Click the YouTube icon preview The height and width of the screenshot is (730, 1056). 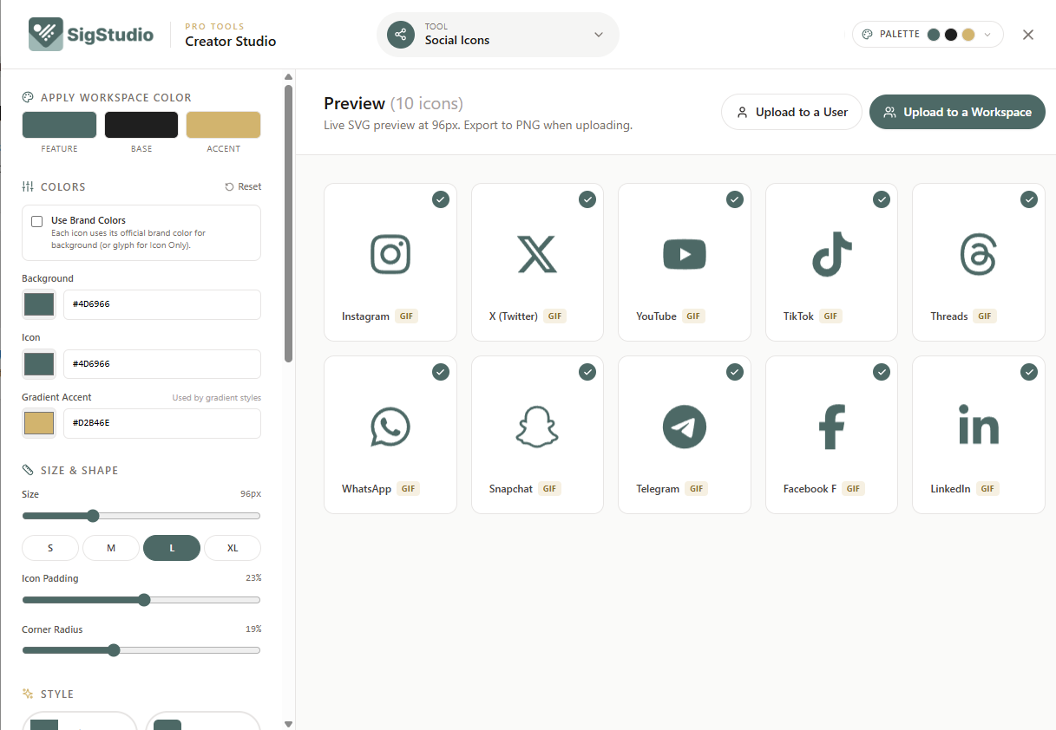tap(685, 254)
